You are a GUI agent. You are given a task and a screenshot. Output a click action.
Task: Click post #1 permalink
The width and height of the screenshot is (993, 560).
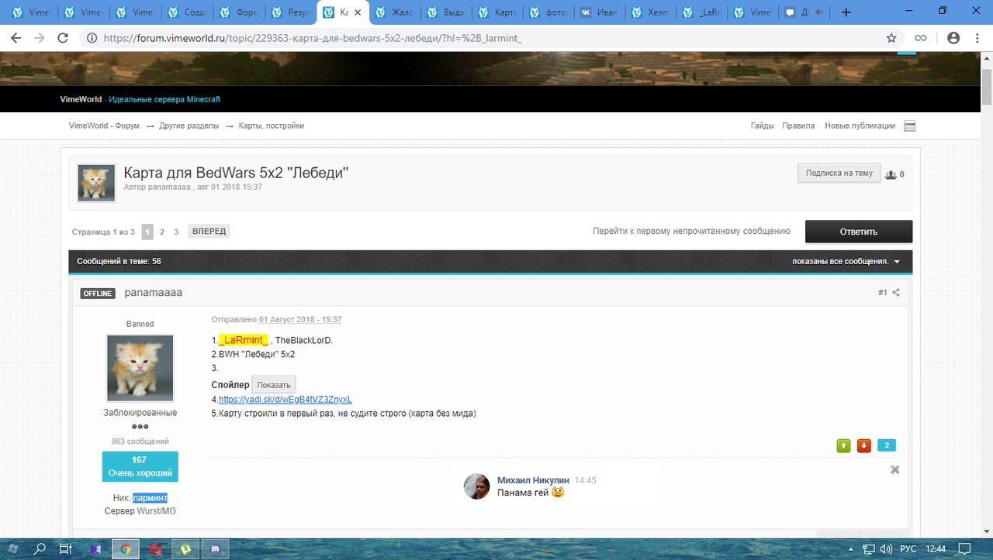(882, 293)
